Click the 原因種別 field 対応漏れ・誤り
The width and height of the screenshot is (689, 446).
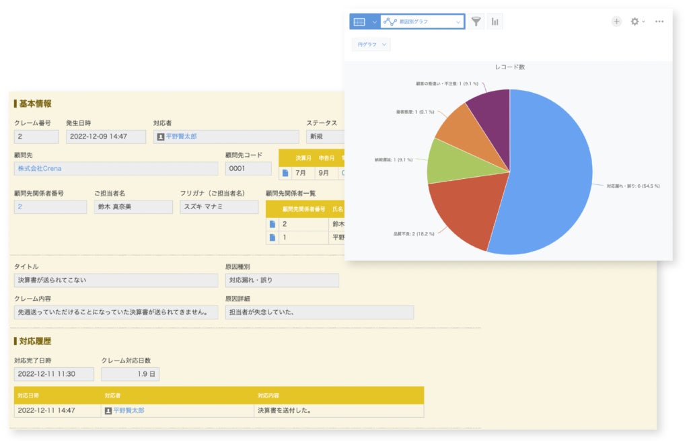pos(282,280)
